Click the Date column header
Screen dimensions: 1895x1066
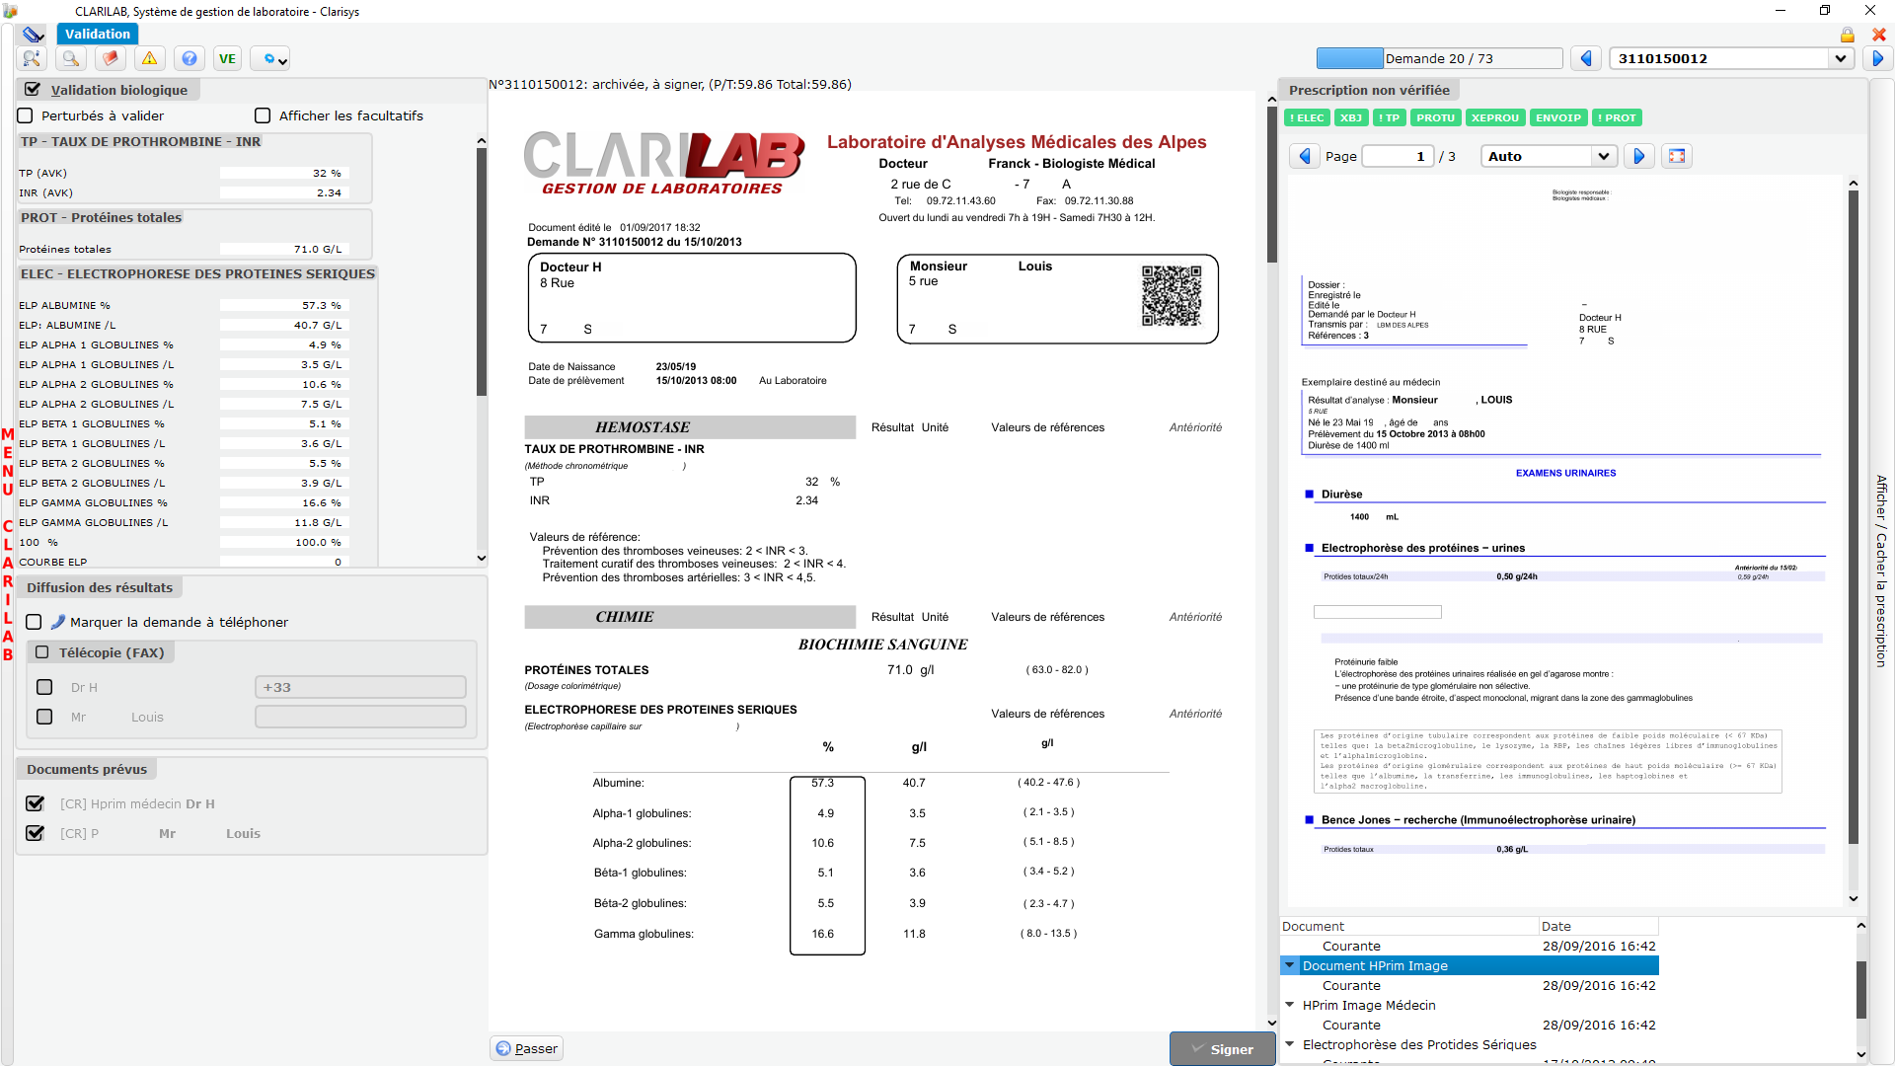[1599, 926]
